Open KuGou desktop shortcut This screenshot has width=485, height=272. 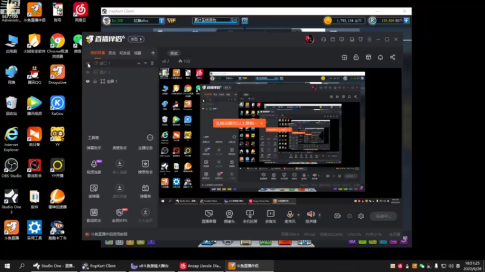57,106
